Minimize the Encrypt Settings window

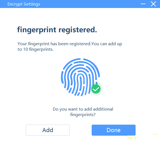tap(143, 4)
